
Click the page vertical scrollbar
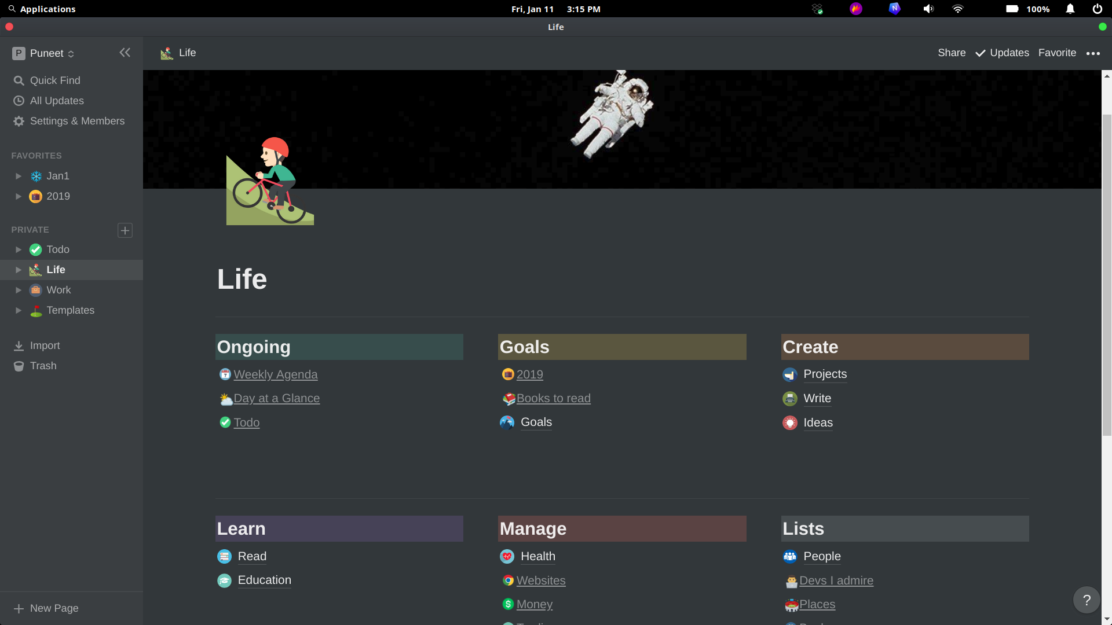click(1107, 275)
